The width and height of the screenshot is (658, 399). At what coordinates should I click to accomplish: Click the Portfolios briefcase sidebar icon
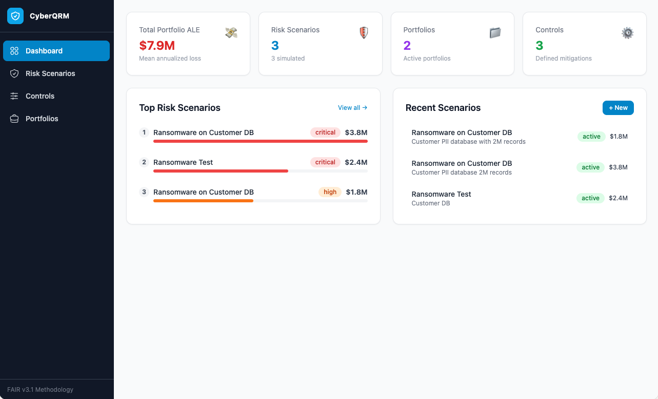tap(14, 119)
